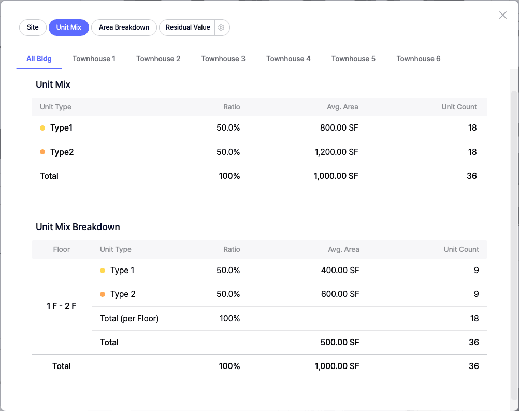Click the Townhouse 6 tab
This screenshot has height=411, width=519.
point(418,59)
